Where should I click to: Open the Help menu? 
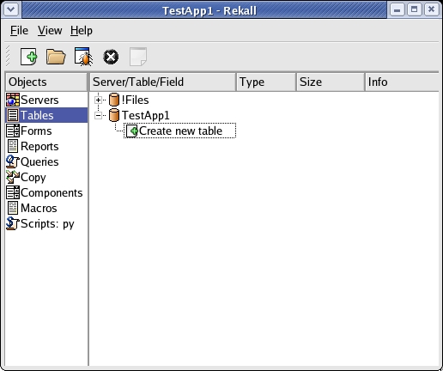[x=82, y=30]
